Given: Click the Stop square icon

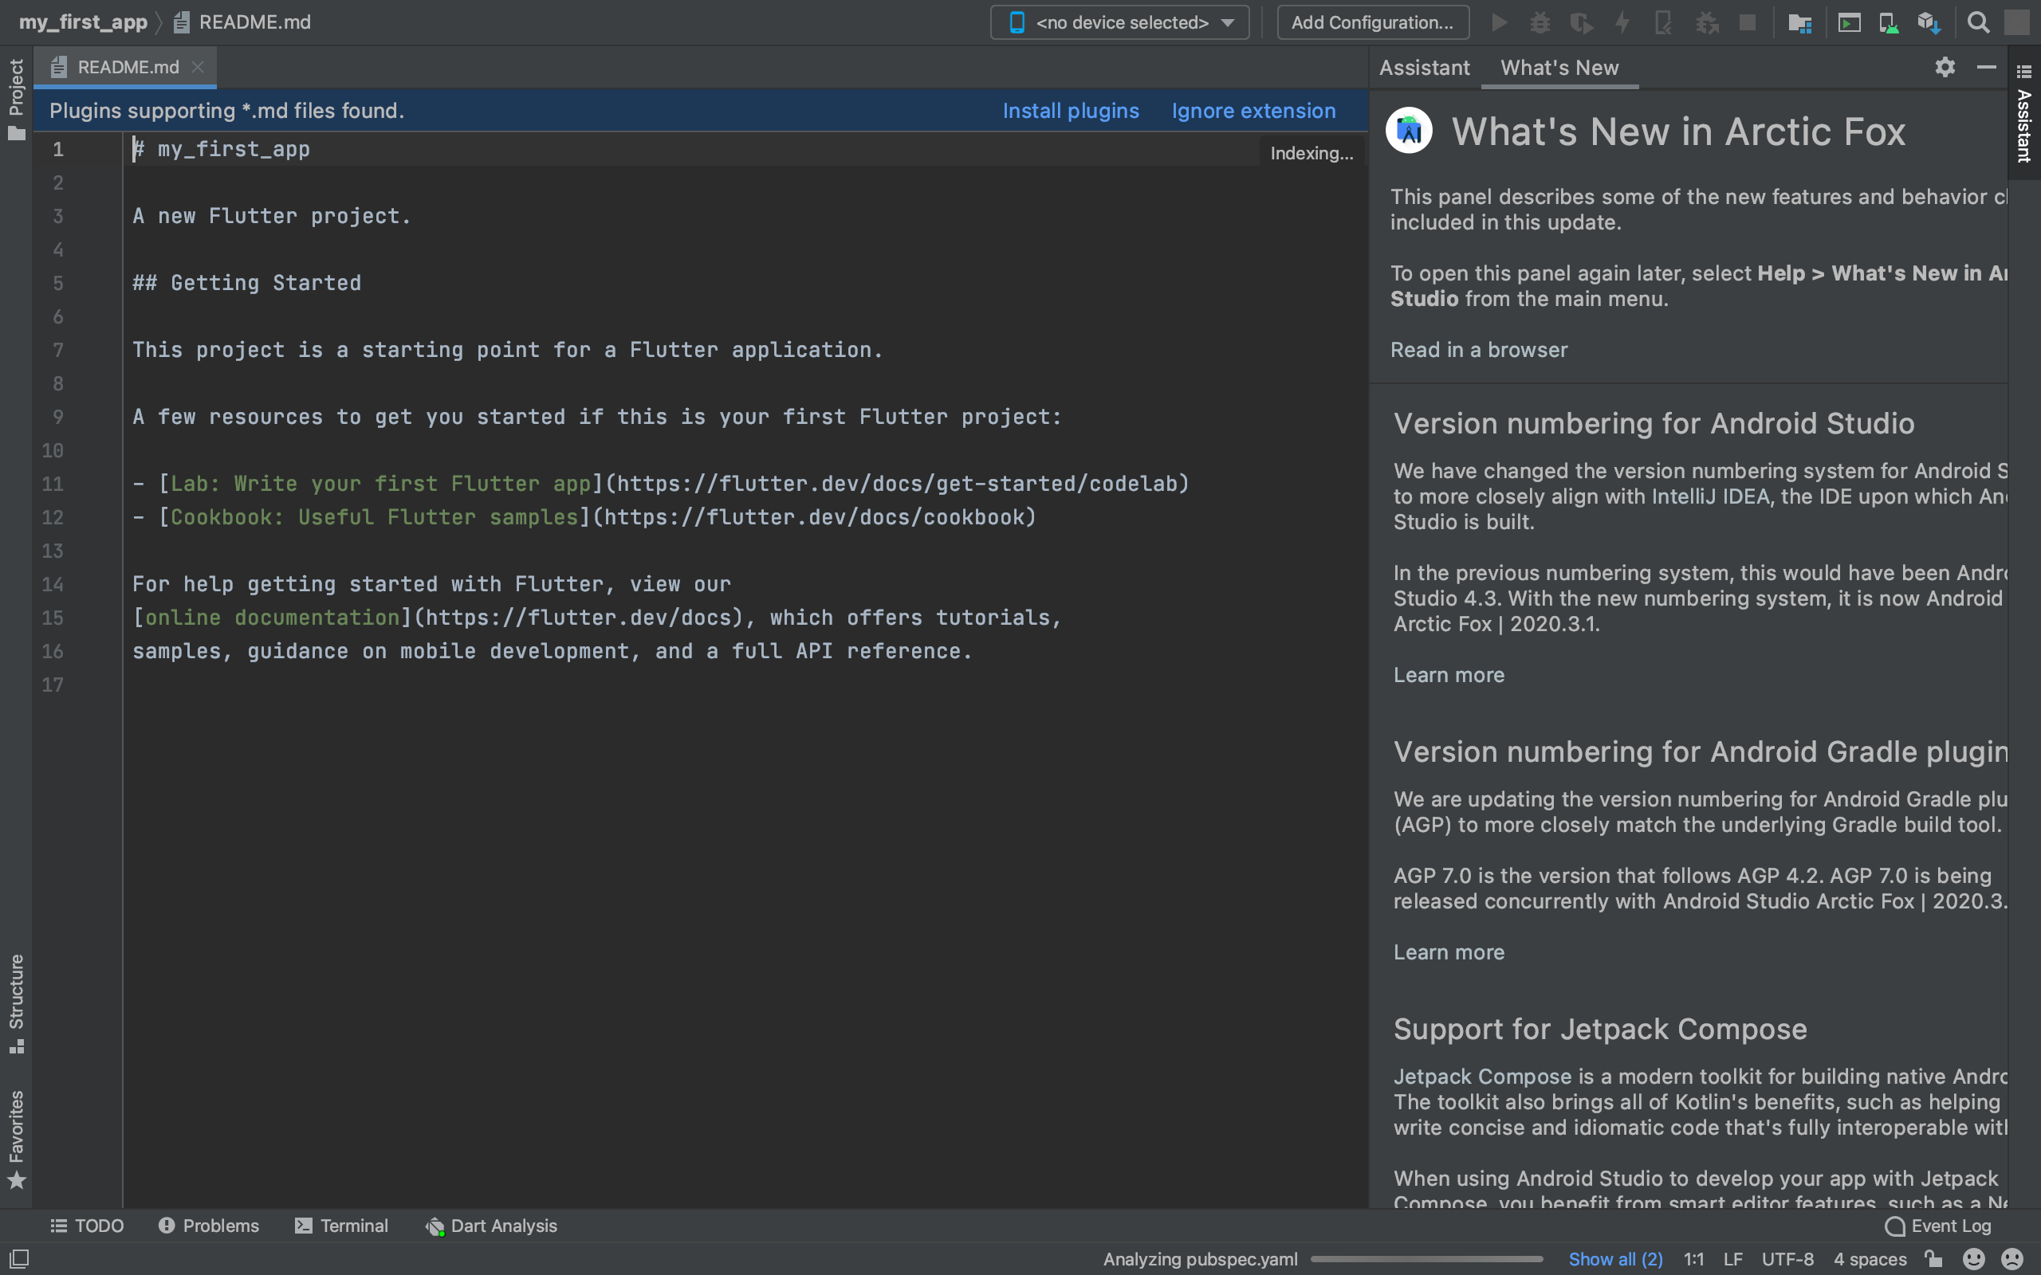Looking at the screenshot, I should [x=1748, y=23].
